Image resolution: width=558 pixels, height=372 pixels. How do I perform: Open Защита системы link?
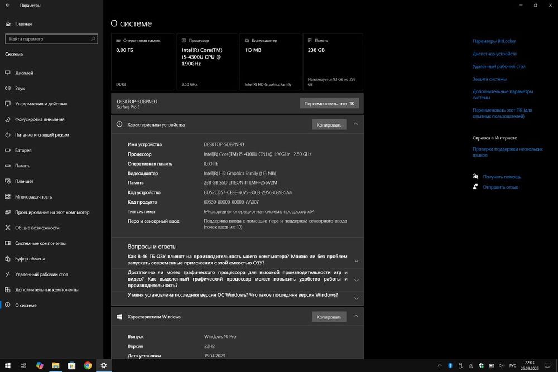click(x=489, y=79)
